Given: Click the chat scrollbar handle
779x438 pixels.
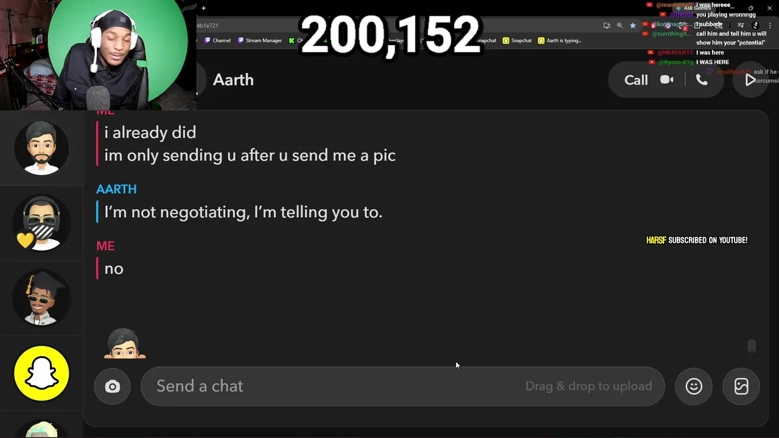Looking at the screenshot, I should tap(752, 346).
